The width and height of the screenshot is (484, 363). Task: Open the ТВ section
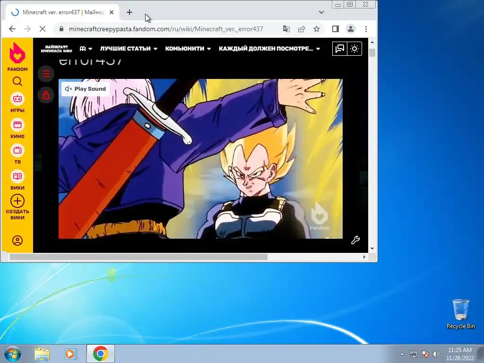point(17,155)
